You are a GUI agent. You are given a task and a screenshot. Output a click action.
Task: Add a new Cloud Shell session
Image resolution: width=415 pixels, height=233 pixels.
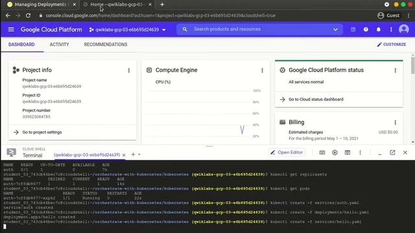pyautogui.click(x=133, y=155)
